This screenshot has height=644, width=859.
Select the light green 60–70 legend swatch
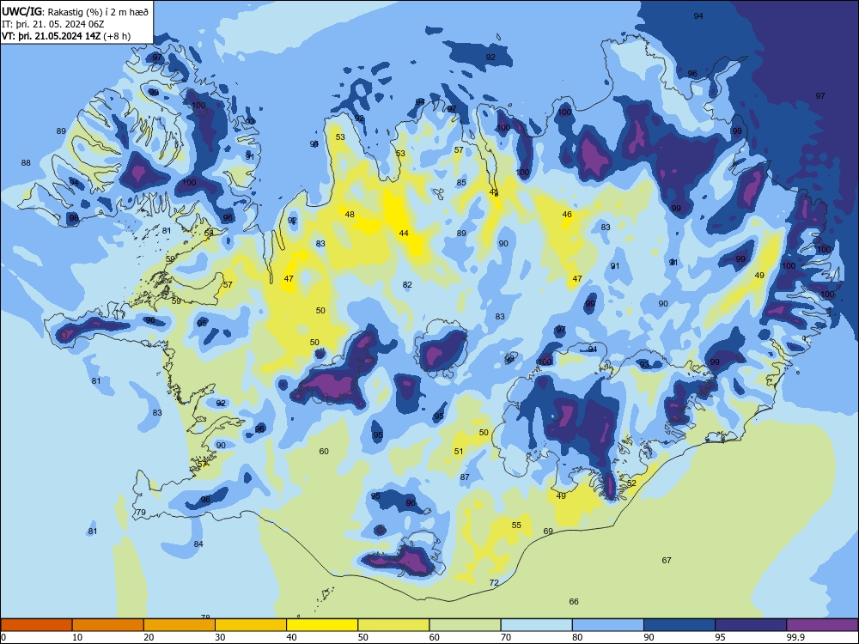tap(465, 625)
